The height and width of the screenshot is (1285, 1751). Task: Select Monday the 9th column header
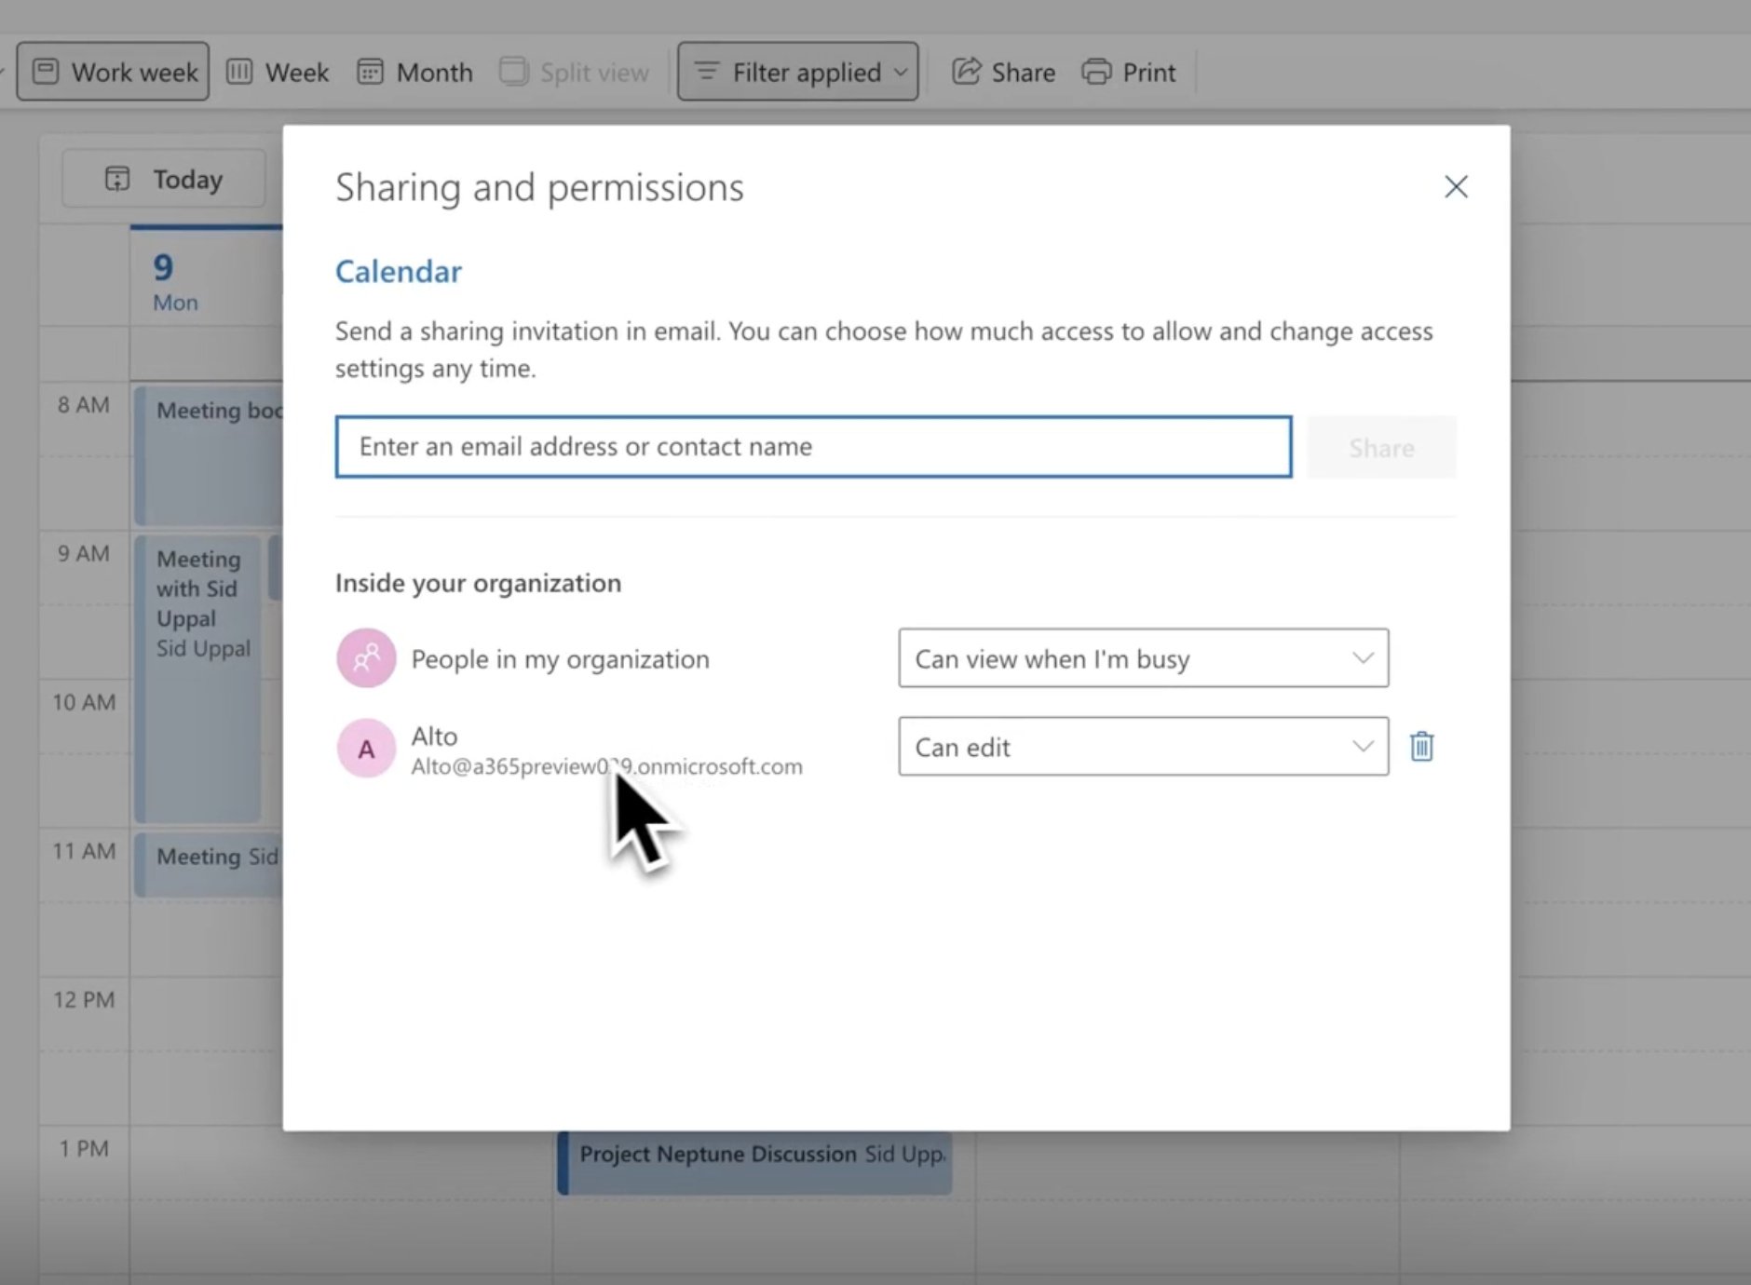coord(175,281)
